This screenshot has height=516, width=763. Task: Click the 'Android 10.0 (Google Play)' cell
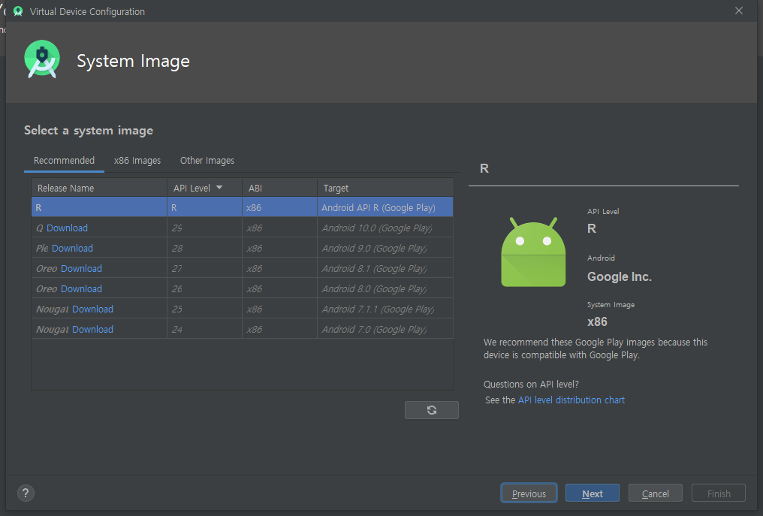click(x=385, y=228)
